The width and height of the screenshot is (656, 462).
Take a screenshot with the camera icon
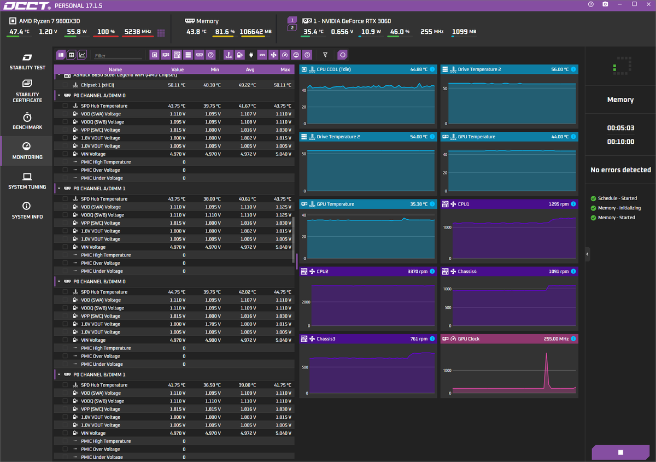[605, 4]
